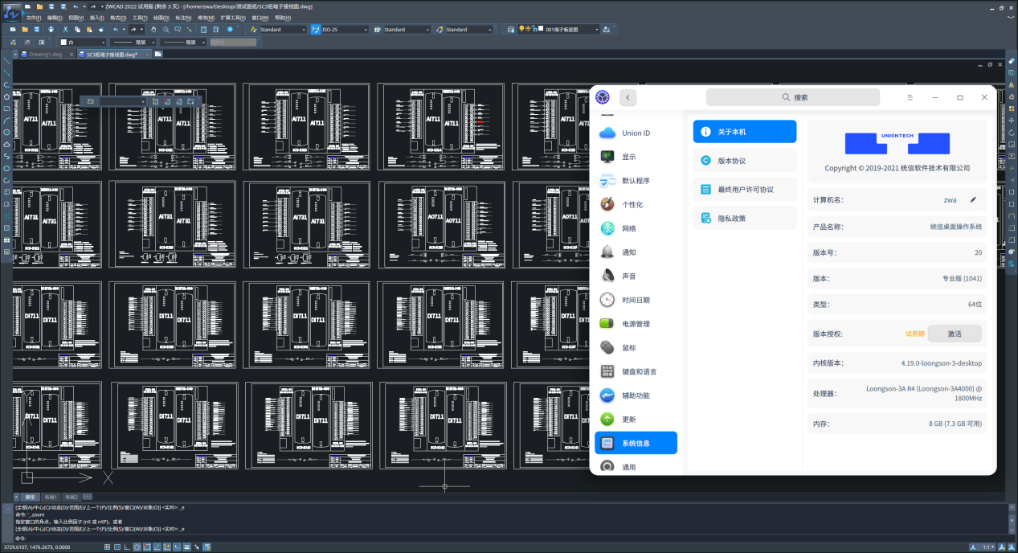
Task: Click the Print icon in standard toolbar
Action: pyautogui.click(x=51, y=30)
